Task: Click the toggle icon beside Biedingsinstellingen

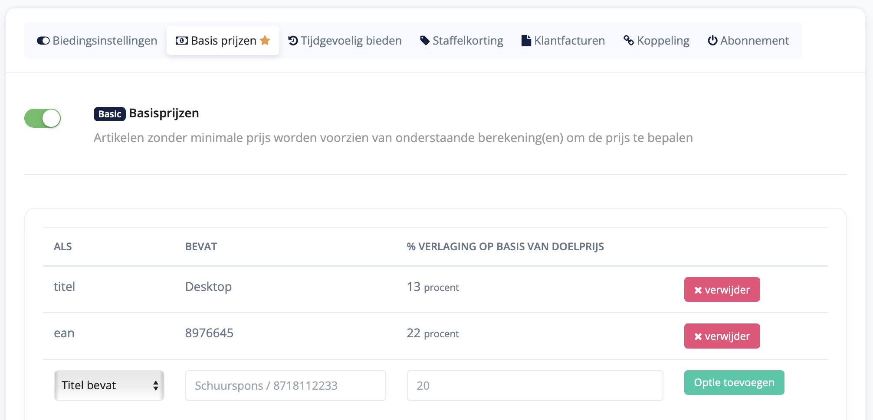Action: point(43,41)
